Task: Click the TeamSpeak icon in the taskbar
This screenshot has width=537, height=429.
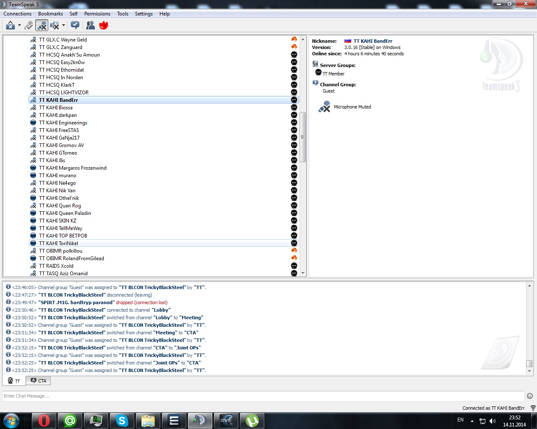Action: pyautogui.click(x=200, y=421)
